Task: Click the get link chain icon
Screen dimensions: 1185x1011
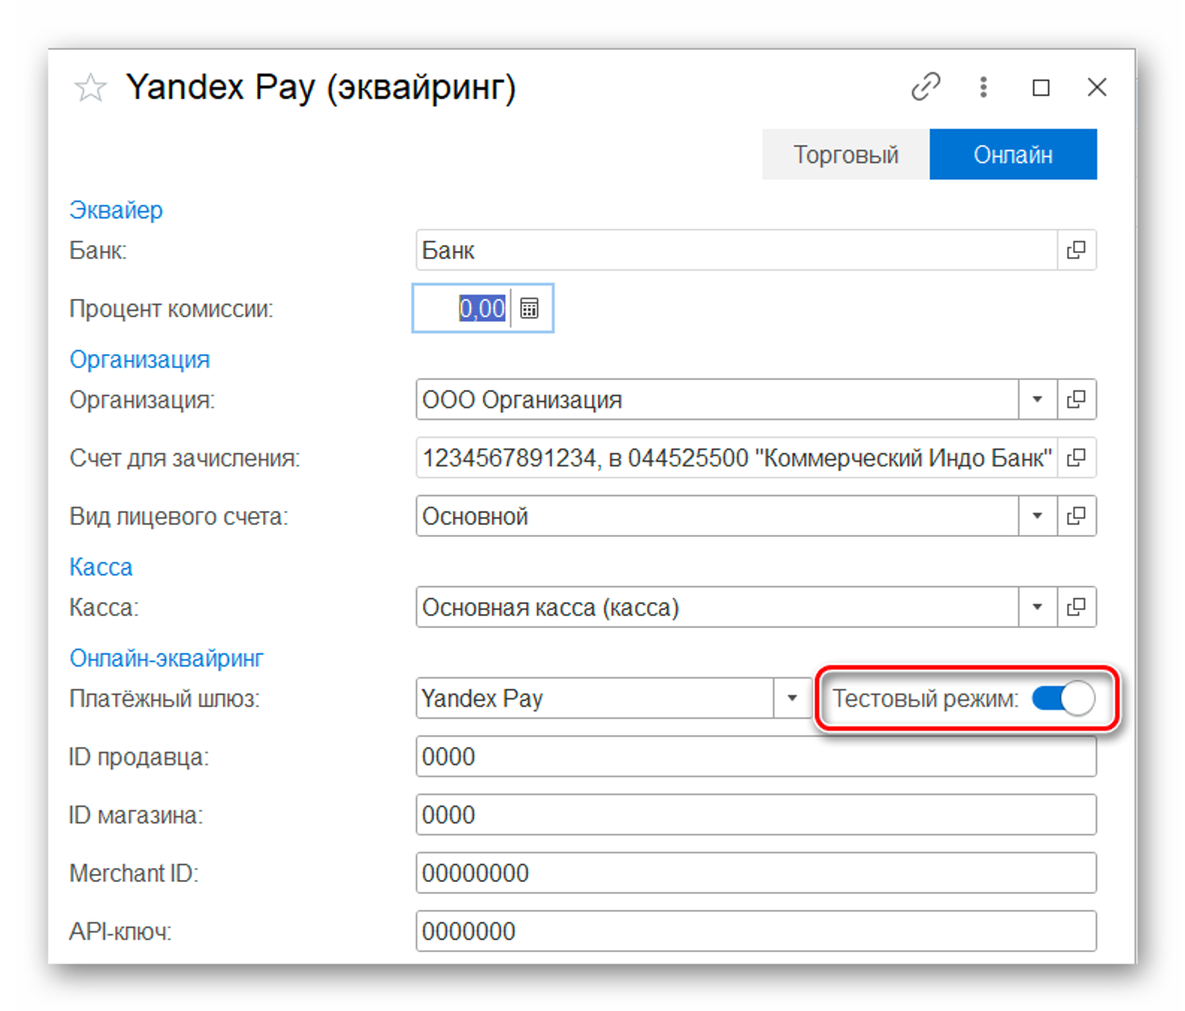Action: (926, 86)
